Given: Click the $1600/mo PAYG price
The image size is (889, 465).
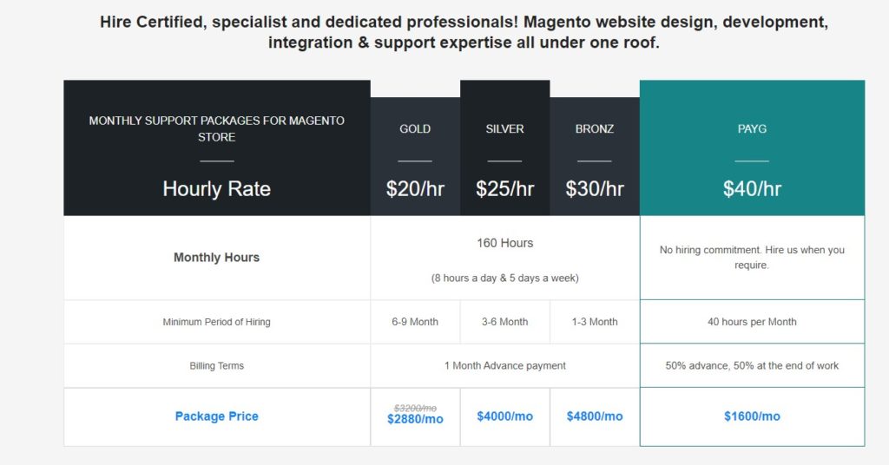Looking at the screenshot, I should [752, 416].
